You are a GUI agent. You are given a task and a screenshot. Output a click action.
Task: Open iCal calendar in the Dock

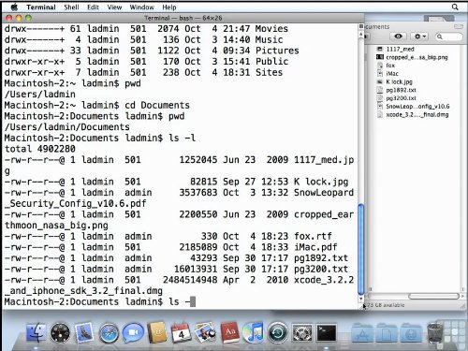pyautogui.click(x=182, y=332)
